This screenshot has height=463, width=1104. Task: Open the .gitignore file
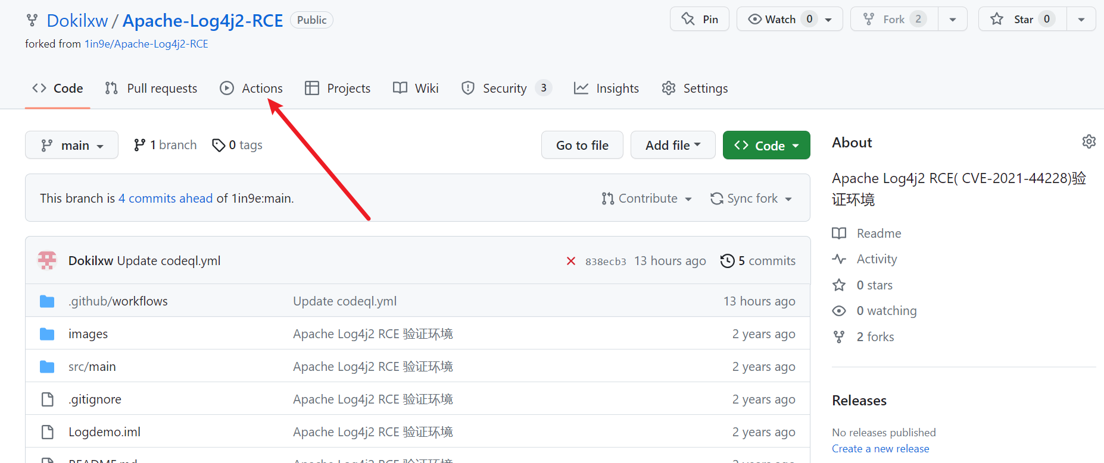point(95,399)
